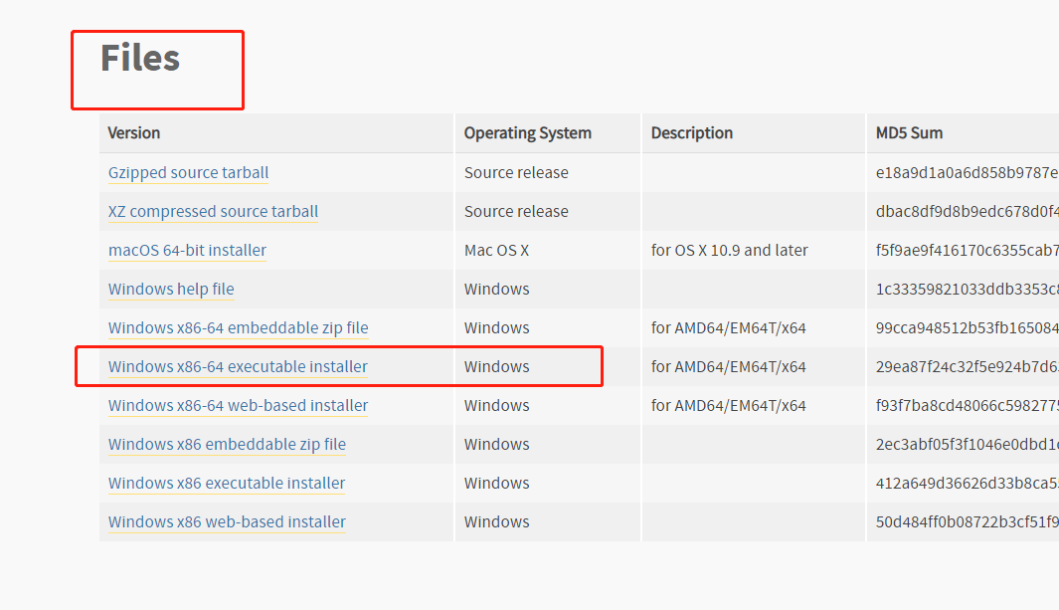Open Windows x86-64 web-based installer link
Image resolution: width=1059 pixels, height=610 pixels.
tap(238, 405)
